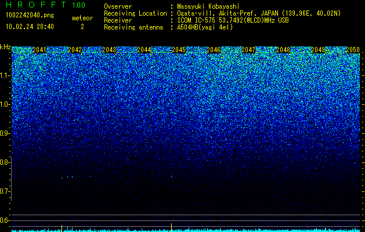
Task: Select the Ogata-vill. Akita-Pref. JAPAN location text
Action: [x=259, y=13]
